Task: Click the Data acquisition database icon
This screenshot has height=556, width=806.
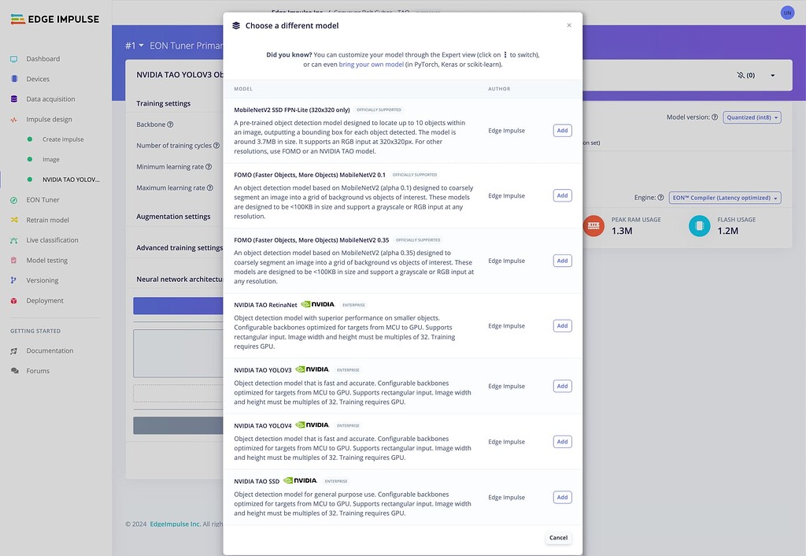Action: (x=14, y=99)
